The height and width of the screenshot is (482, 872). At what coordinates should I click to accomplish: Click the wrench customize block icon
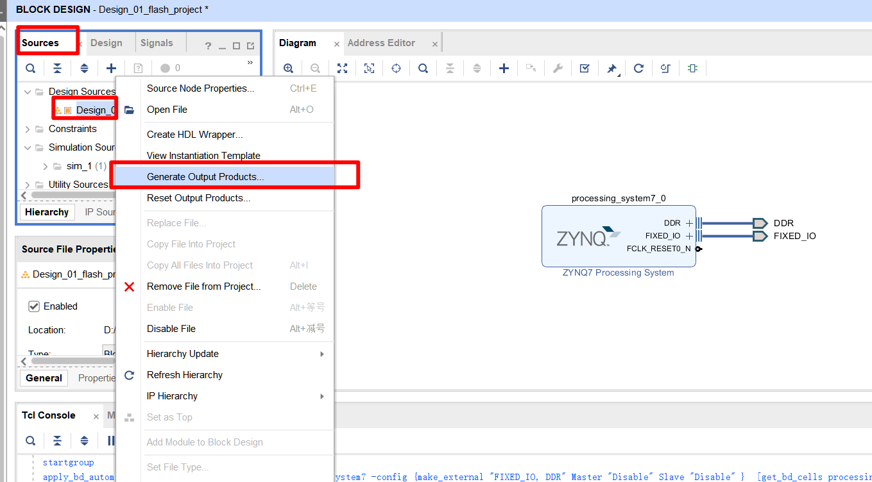coord(558,68)
